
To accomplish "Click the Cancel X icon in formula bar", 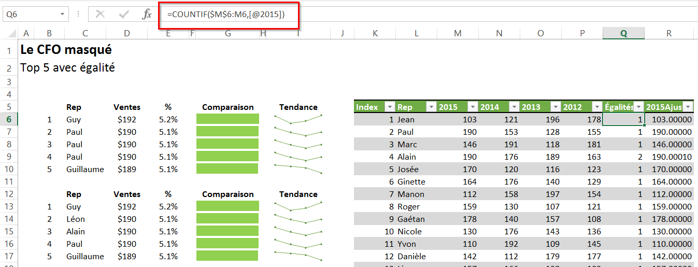I will 100,15.
